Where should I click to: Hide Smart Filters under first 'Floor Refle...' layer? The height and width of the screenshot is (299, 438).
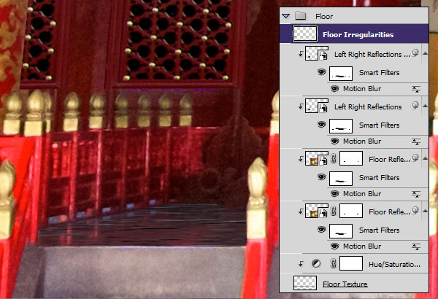tap(321, 177)
